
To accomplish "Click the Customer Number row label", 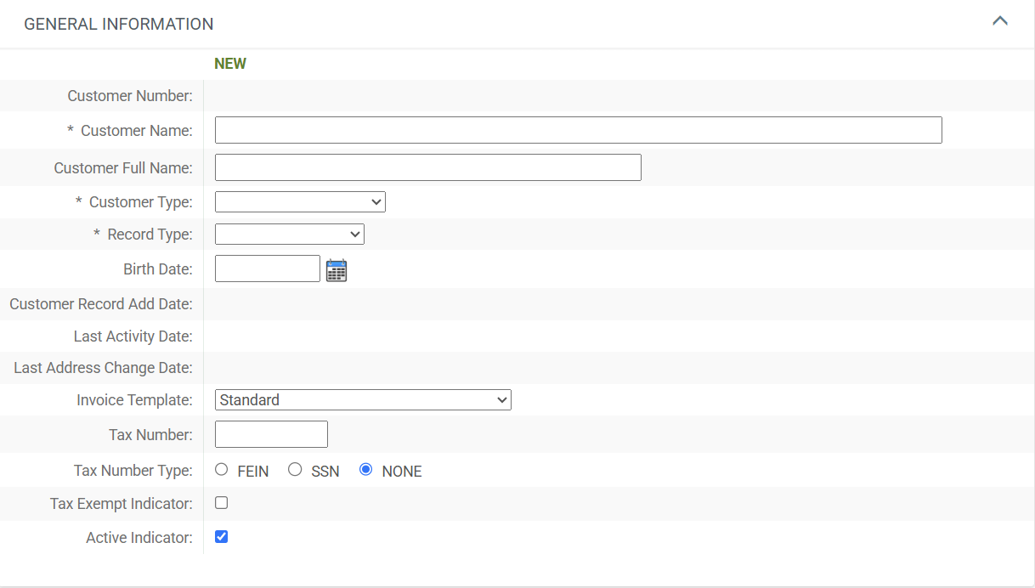I will tap(129, 95).
